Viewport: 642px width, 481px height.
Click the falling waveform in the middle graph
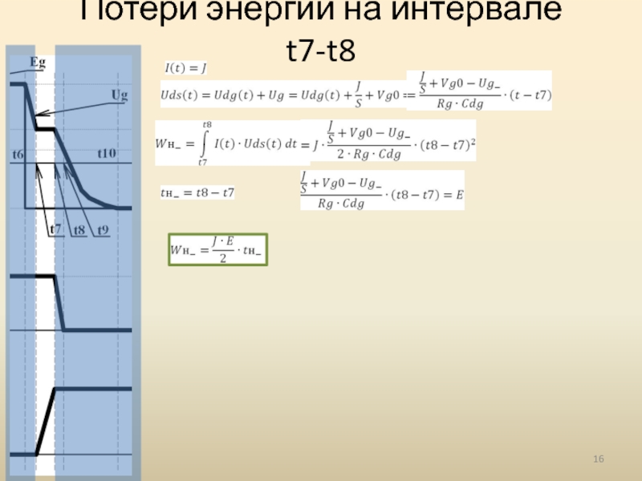point(60,305)
